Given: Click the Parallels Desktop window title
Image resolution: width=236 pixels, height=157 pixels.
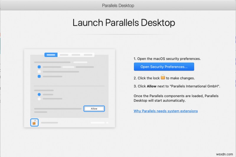Looking at the screenshot, I should [118, 6].
